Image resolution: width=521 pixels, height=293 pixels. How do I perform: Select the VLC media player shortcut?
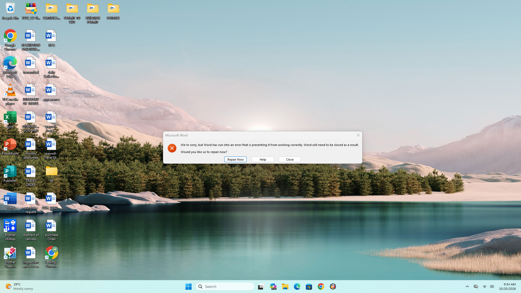pos(10,94)
